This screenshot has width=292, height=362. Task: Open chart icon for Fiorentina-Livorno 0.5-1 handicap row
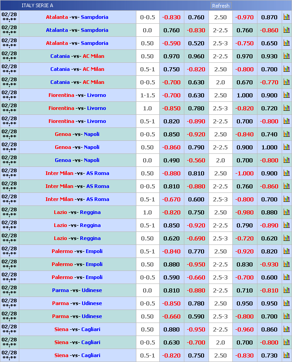287,121
